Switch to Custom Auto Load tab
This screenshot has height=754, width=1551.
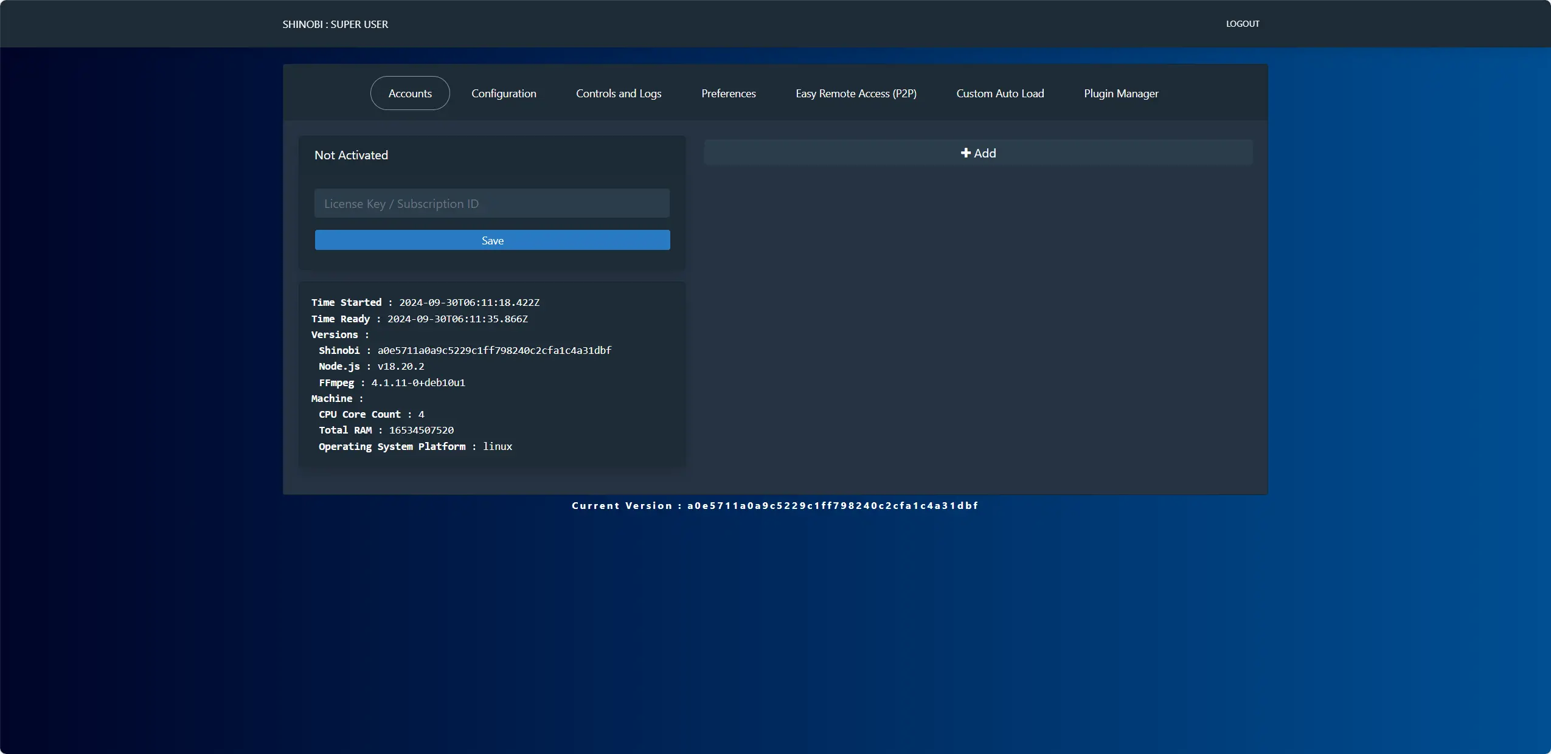[1000, 93]
